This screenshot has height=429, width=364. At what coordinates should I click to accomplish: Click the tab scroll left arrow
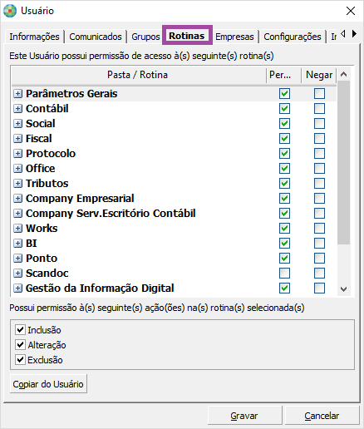pyautogui.click(x=343, y=34)
